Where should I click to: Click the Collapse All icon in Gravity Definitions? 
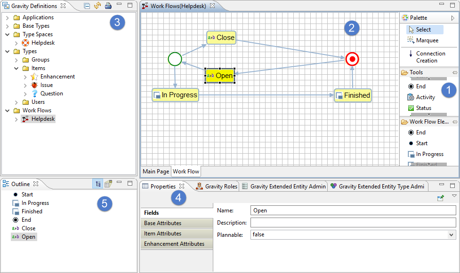87,6
